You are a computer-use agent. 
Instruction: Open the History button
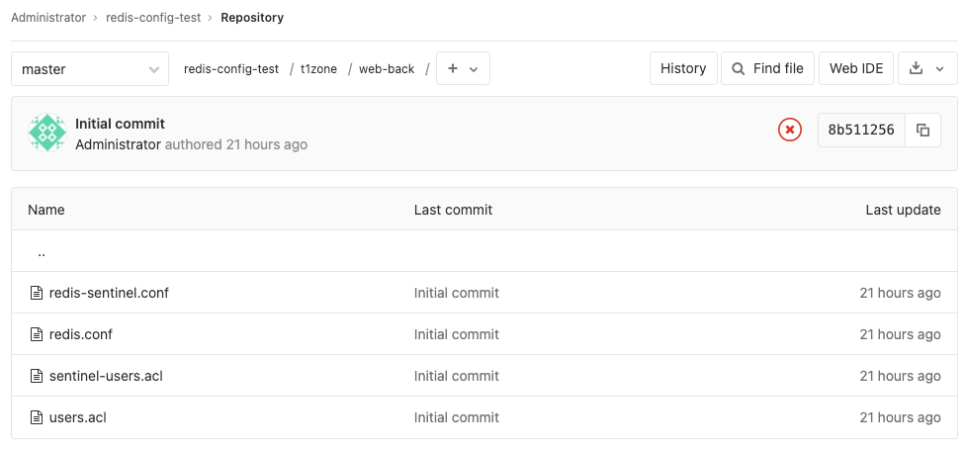tap(683, 68)
